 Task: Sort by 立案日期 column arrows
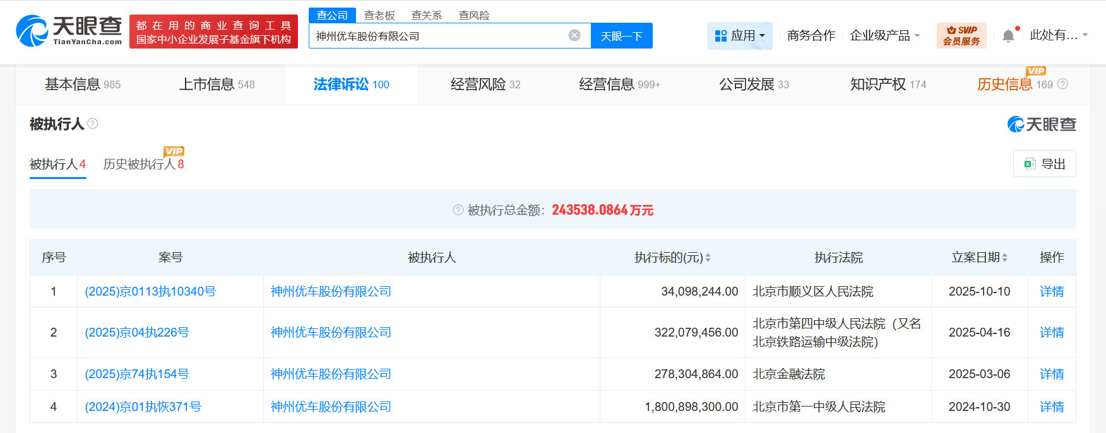pyautogui.click(x=1004, y=257)
